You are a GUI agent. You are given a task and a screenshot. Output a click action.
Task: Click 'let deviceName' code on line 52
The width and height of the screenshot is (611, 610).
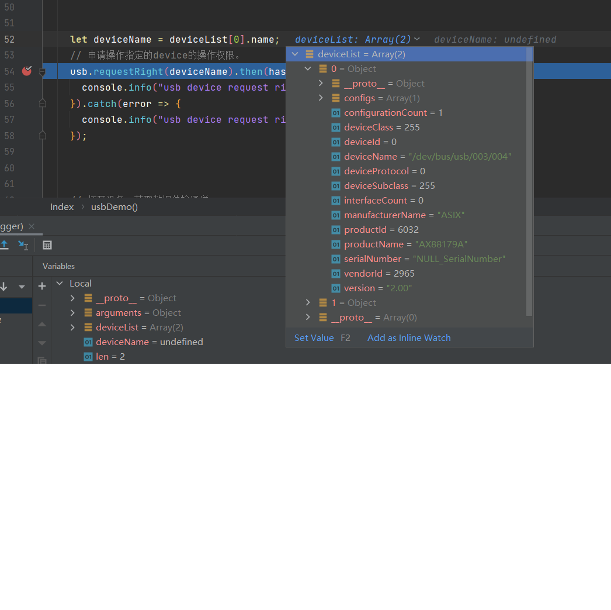click(110, 39)
